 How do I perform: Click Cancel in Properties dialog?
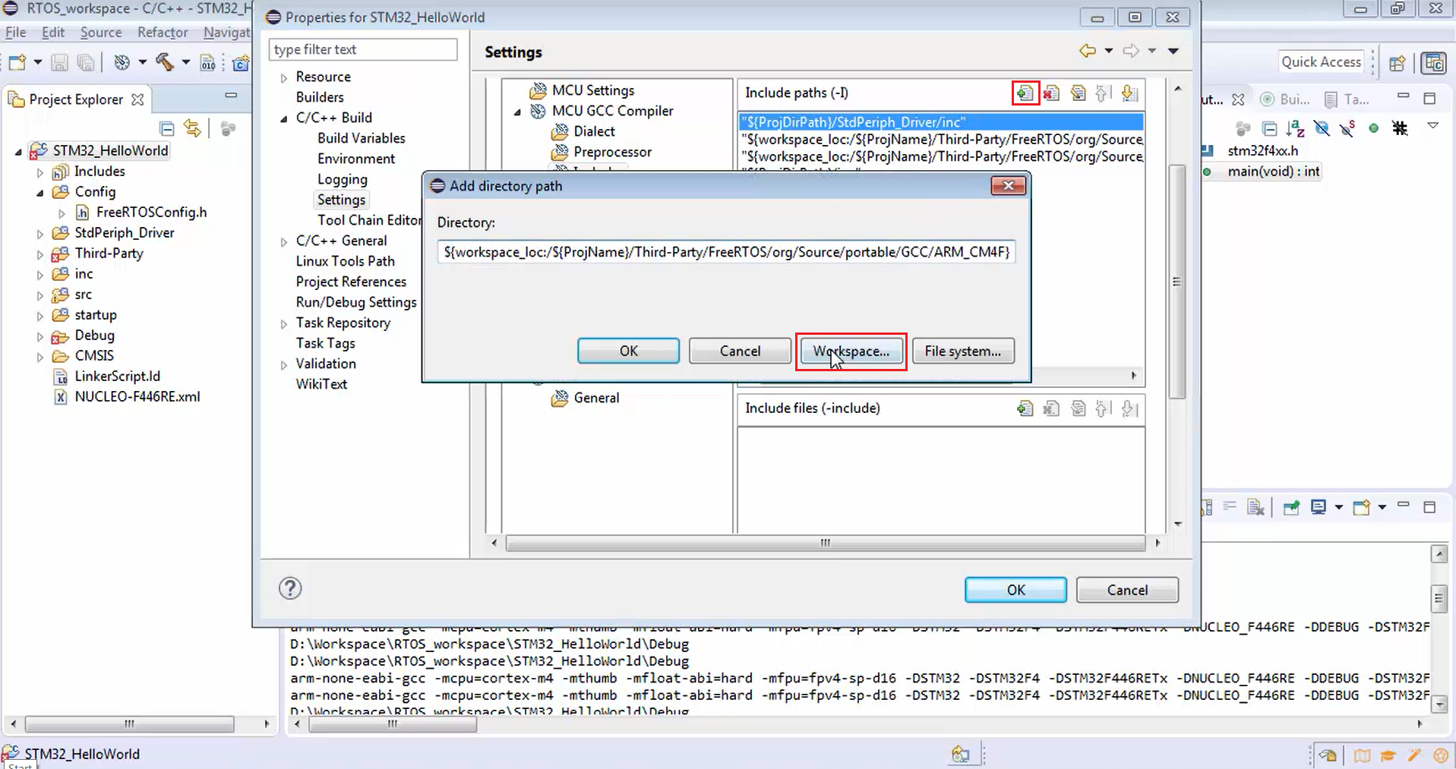[1127, 590]
